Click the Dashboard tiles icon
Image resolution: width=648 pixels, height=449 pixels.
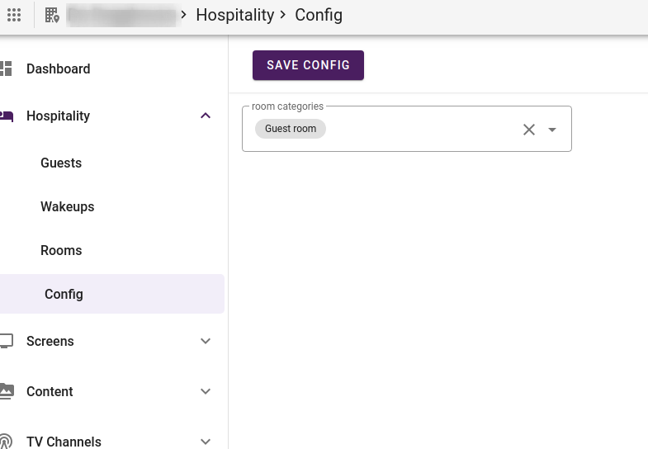pyautogui.click(x=6, y=69)
